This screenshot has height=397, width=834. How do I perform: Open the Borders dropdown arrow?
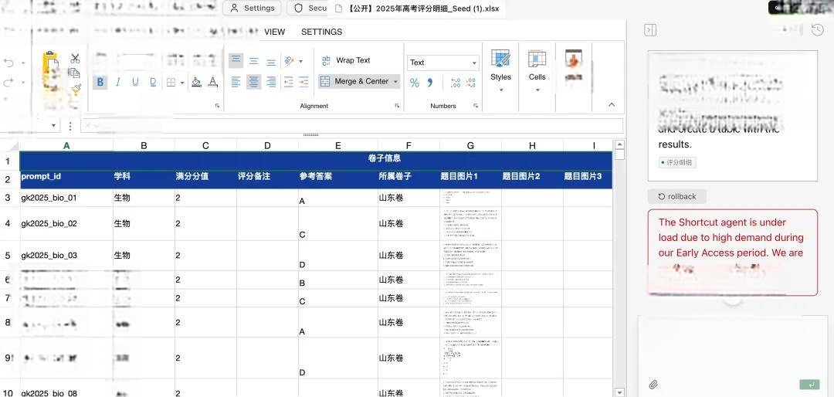click(182, 83)
